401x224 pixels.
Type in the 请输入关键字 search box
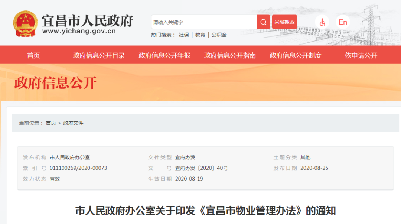[204, 22]
